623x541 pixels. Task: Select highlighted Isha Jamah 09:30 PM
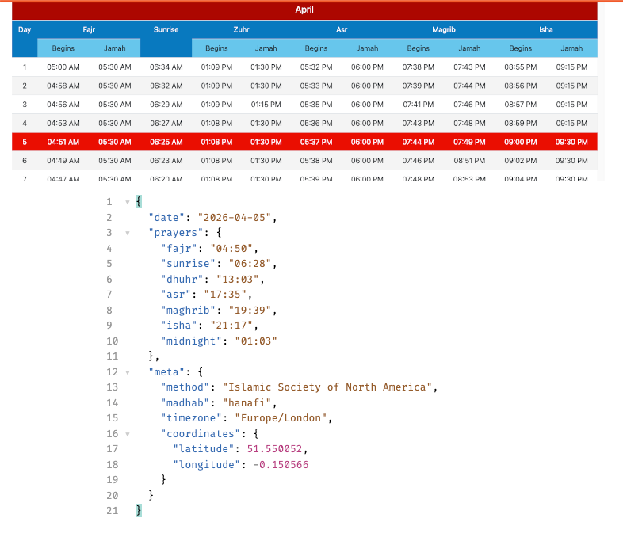point(571,142)
